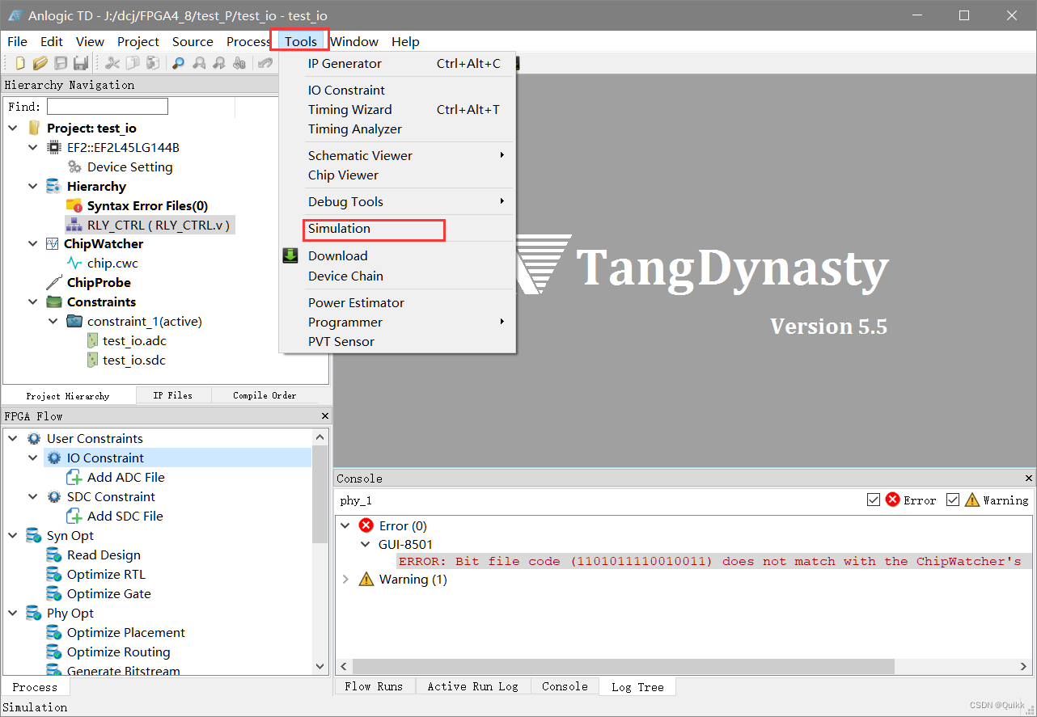The width and height of the screenshot is (1037, 717).
Task: Switch to the IP Files tab
Action: tap(172, 395)
